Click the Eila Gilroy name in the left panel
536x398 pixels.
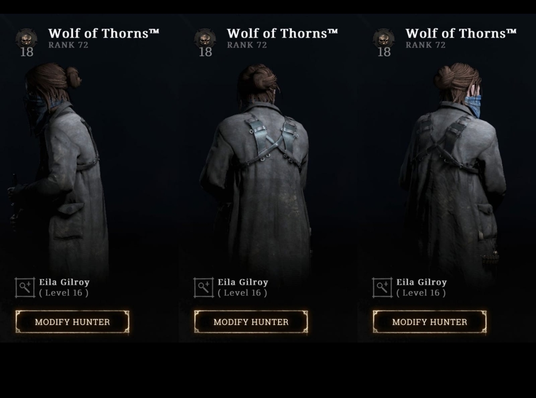coord(64,282)
